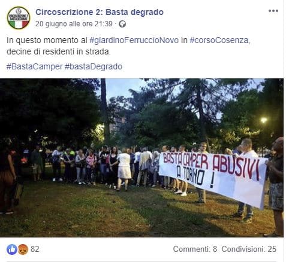Follow the #BastaCamper hashtag
This screenshot has width=286, height=262.
click(x=34, y=66)
